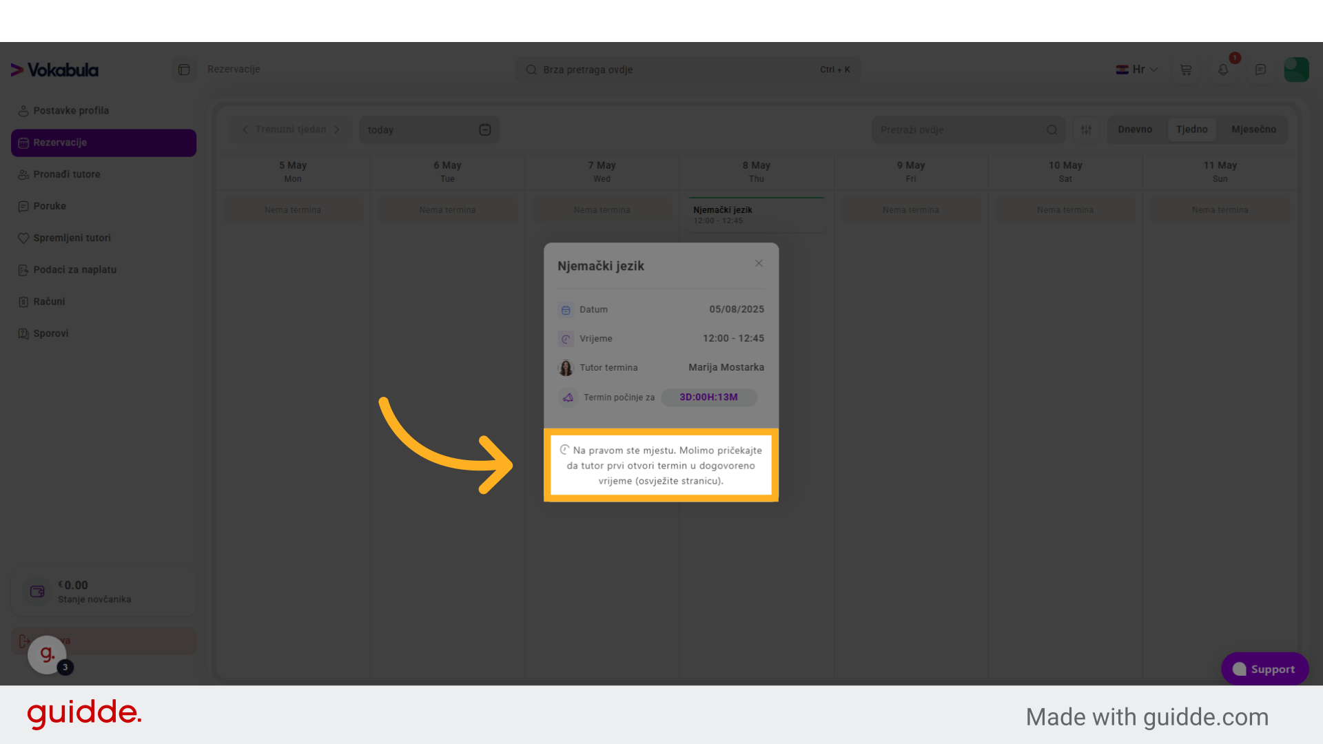The height and width of the screenshot is (744, 1323).
Task: Open the guidde g. floating badge
Action: point(47,654)
